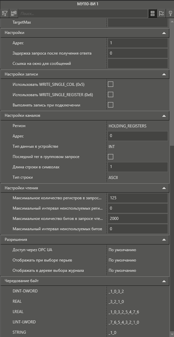Click Максимальное количество регистров field showing 125

(138, 198)
